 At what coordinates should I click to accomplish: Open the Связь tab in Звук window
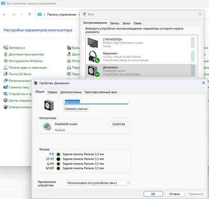(x=137, y=23)
